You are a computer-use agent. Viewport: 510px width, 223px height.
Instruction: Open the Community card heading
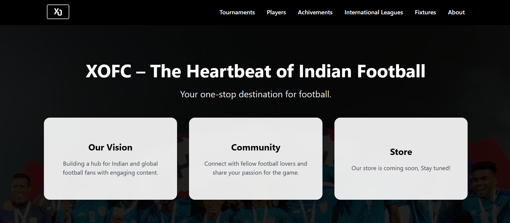256,147
